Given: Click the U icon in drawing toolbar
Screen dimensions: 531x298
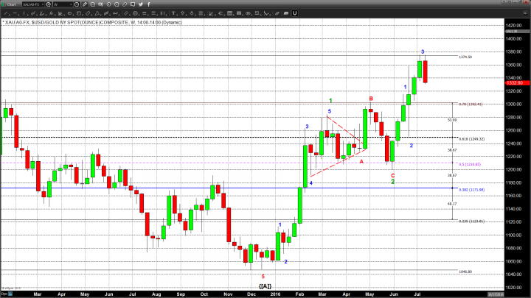Looking at the screenshot, I should pos(294,13).
